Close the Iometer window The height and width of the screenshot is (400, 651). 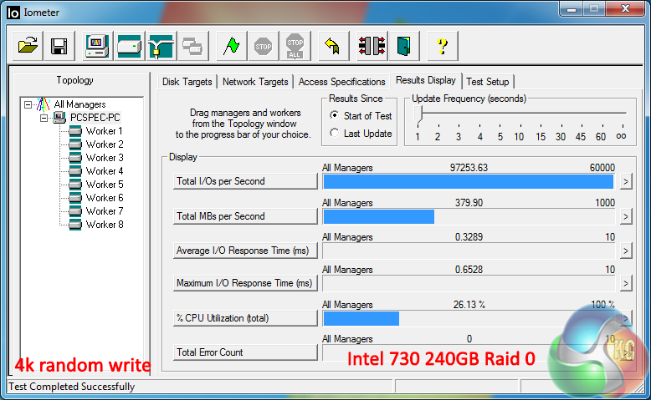point(625,8)
